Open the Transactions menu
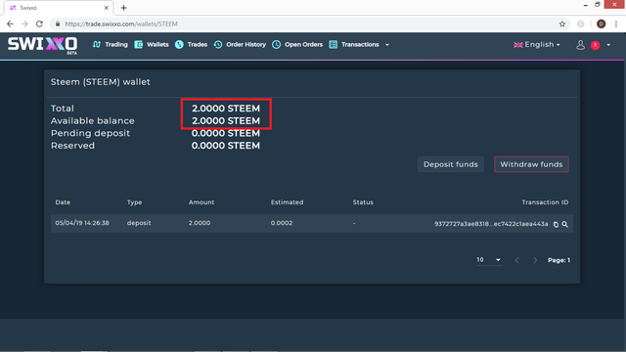Viewport: 626px width, 352px height. point(360,44)
